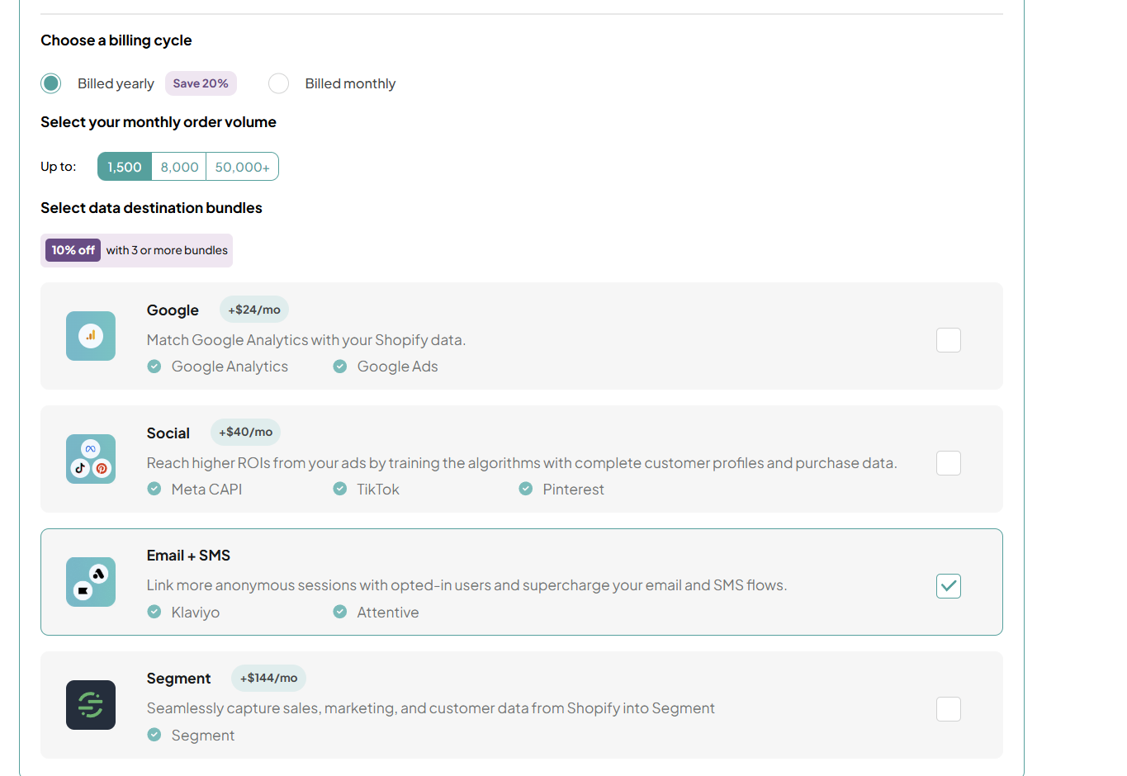Click the Segment logo icon

pos(91,705)
